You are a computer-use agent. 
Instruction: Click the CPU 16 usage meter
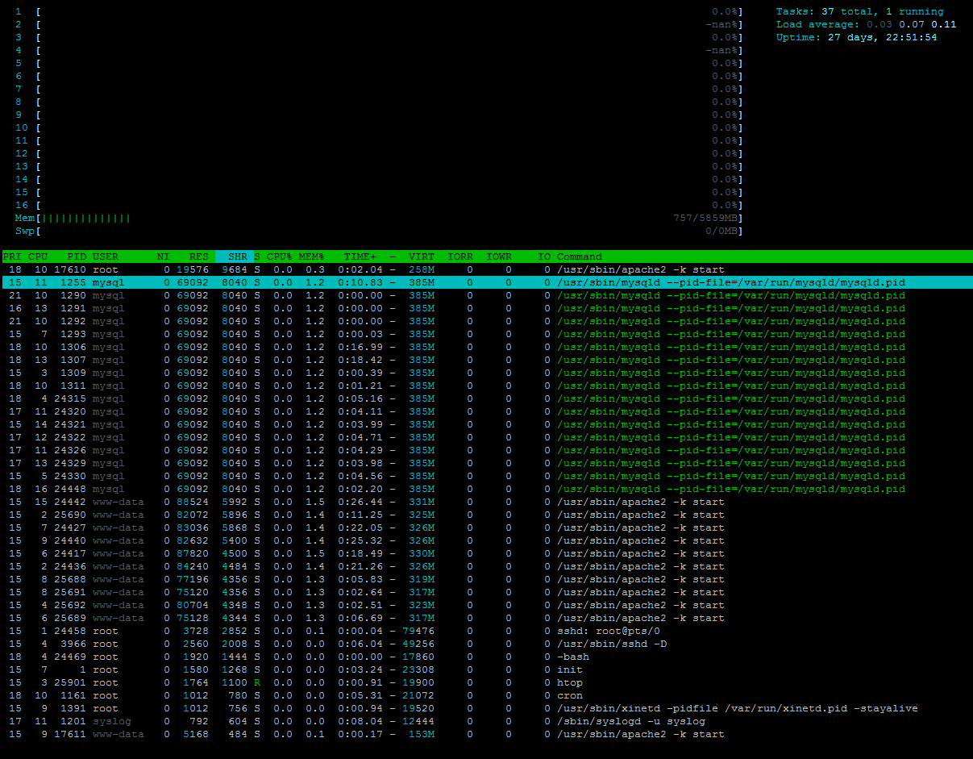379,205
